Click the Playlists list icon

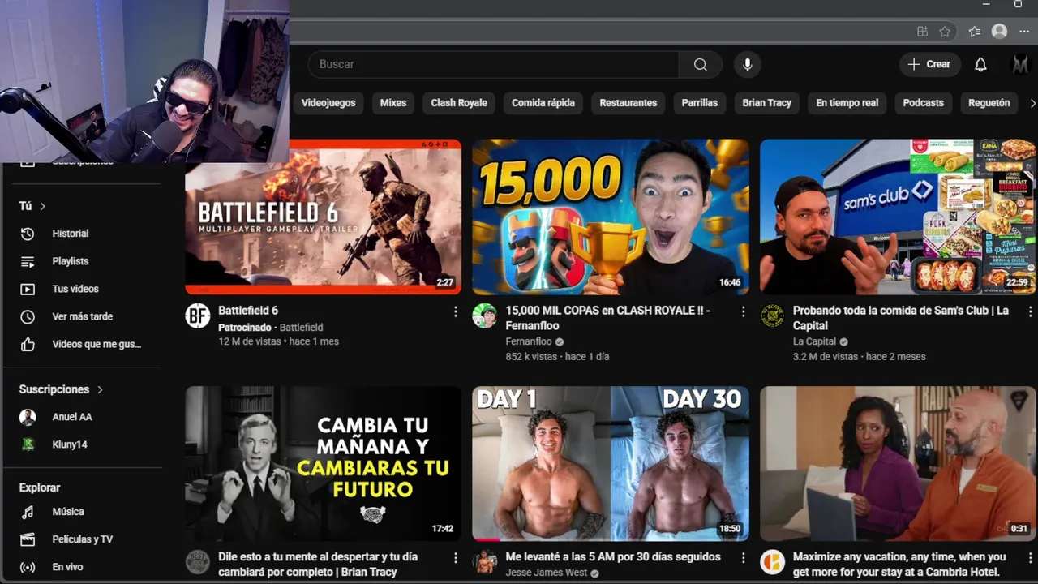click(x=28, y=261)
